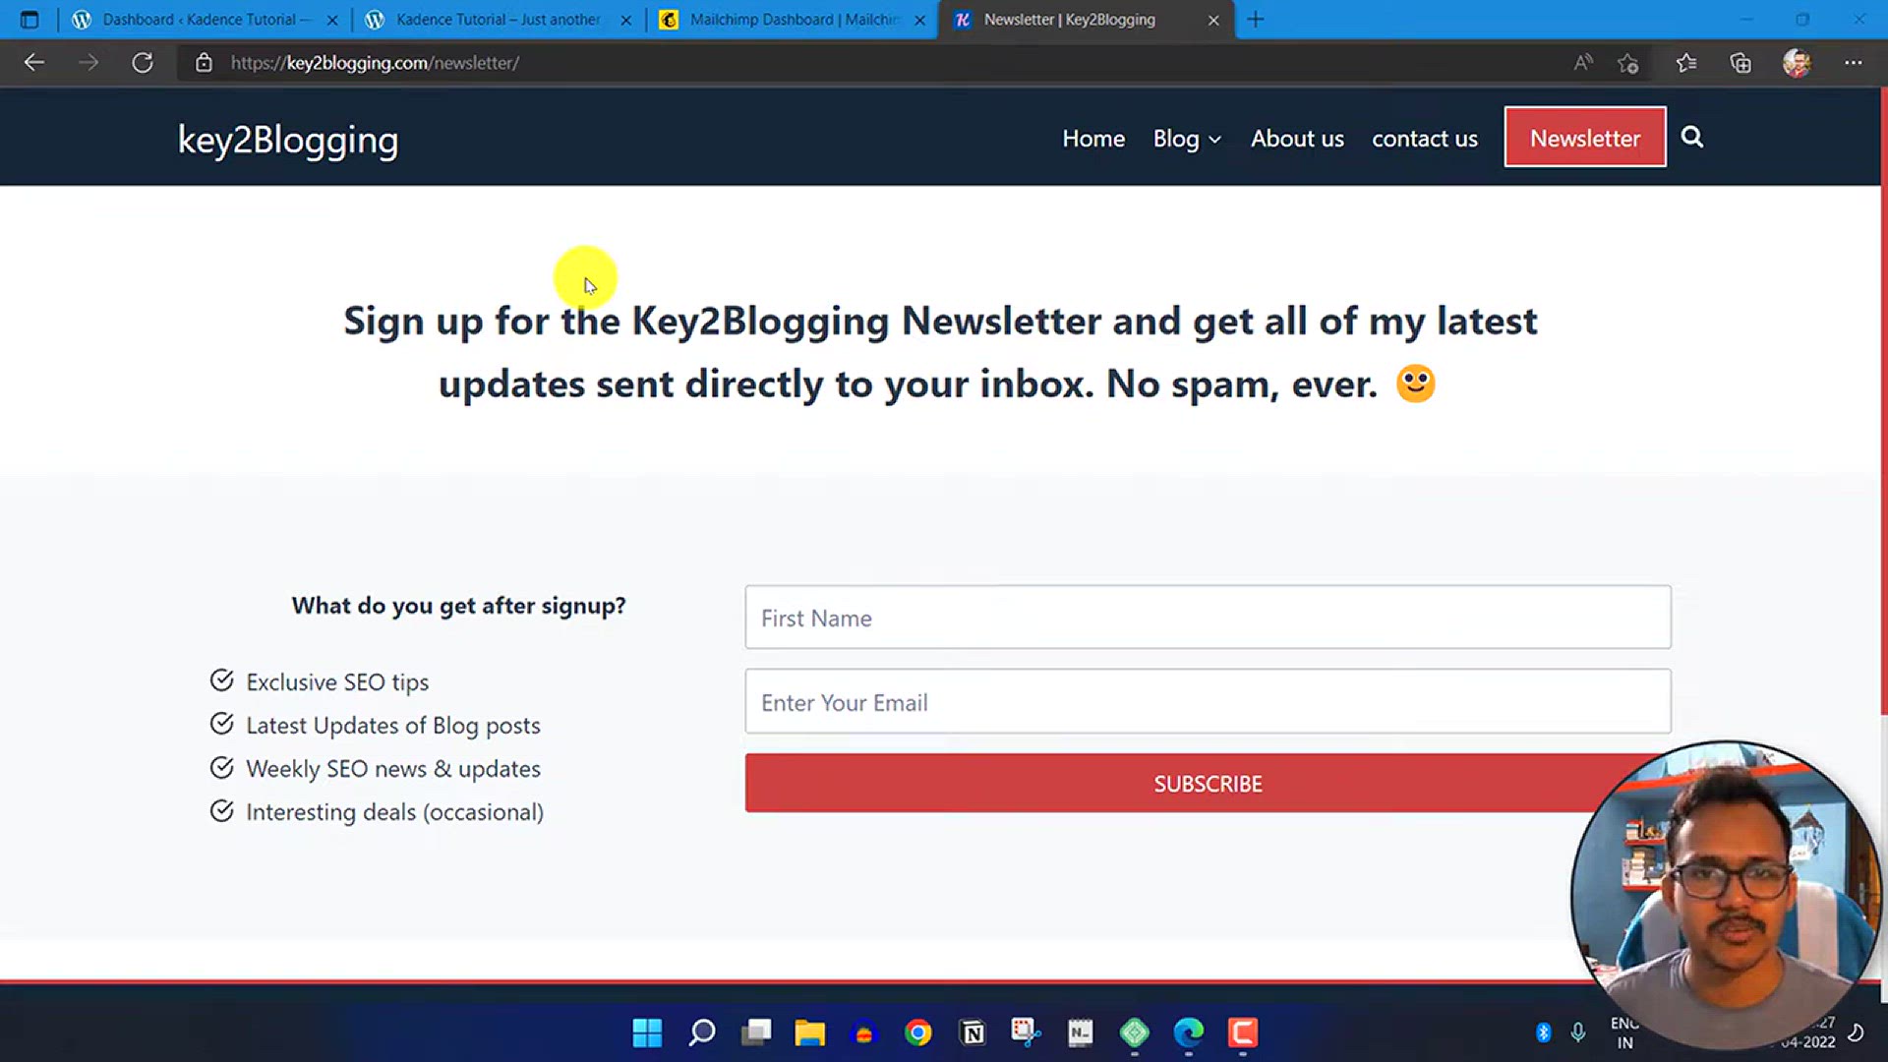Click the key2Blogging site logo
1888x1062 pixels.
pyautogui.click(x=288, y=141)
